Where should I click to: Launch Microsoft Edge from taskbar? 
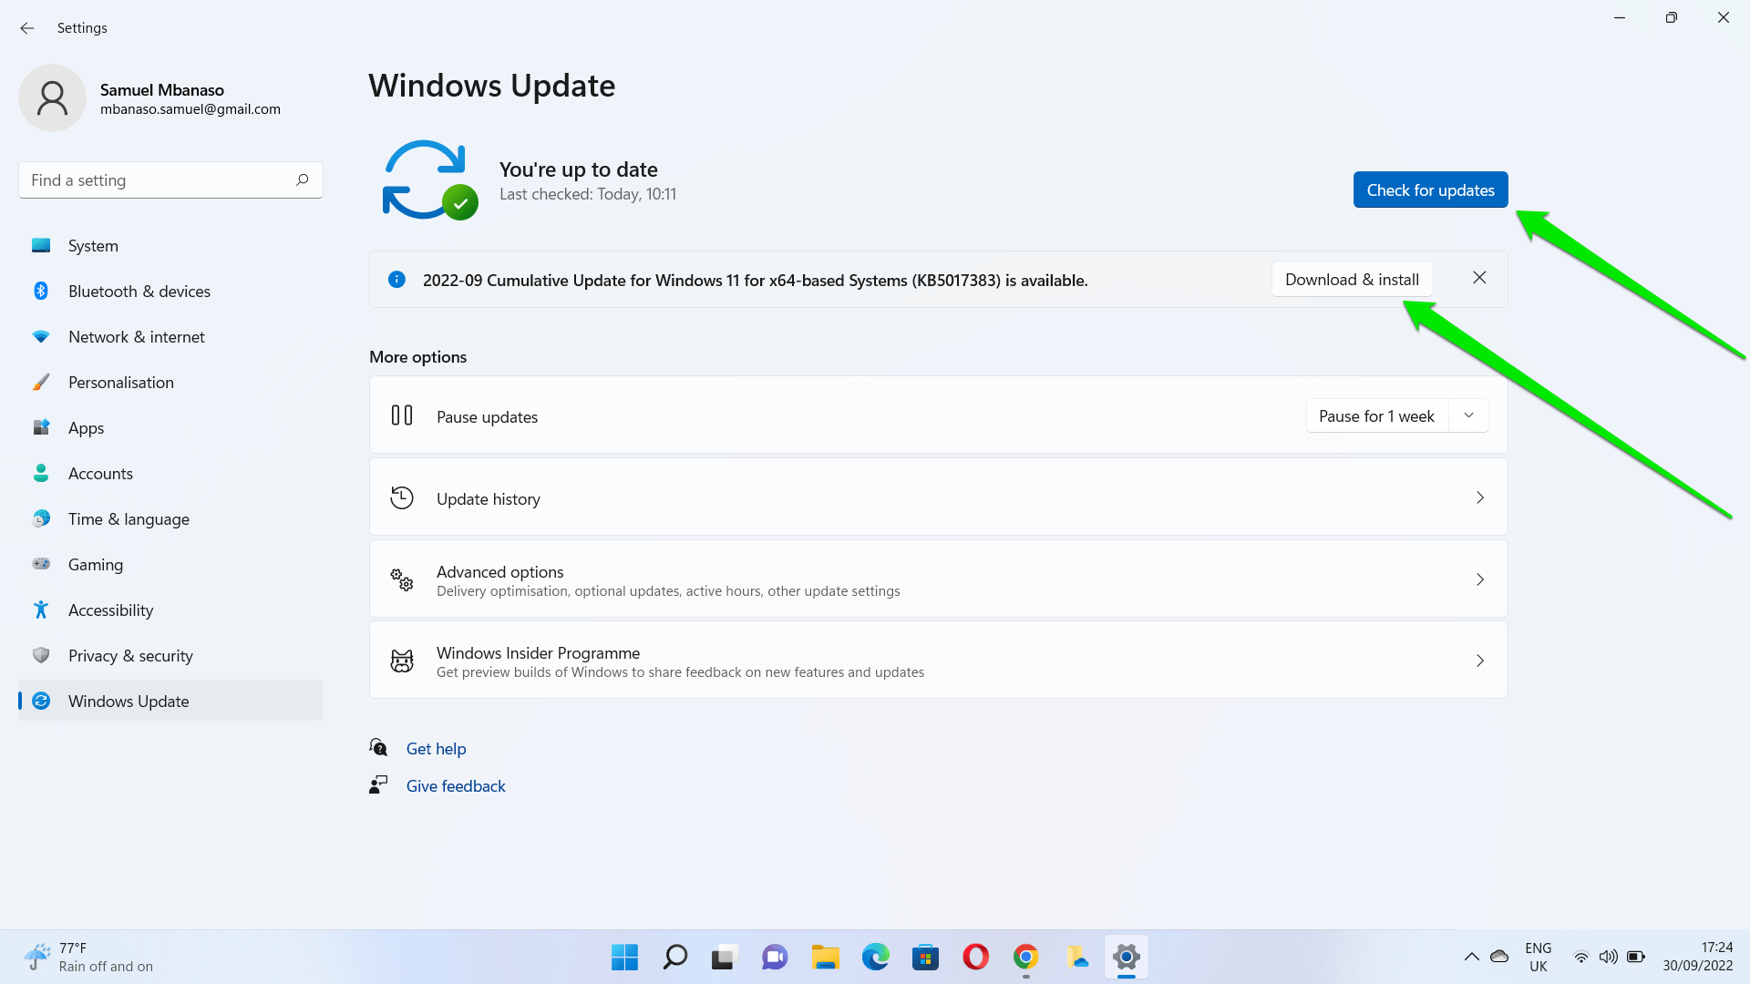tap(876, 957)
